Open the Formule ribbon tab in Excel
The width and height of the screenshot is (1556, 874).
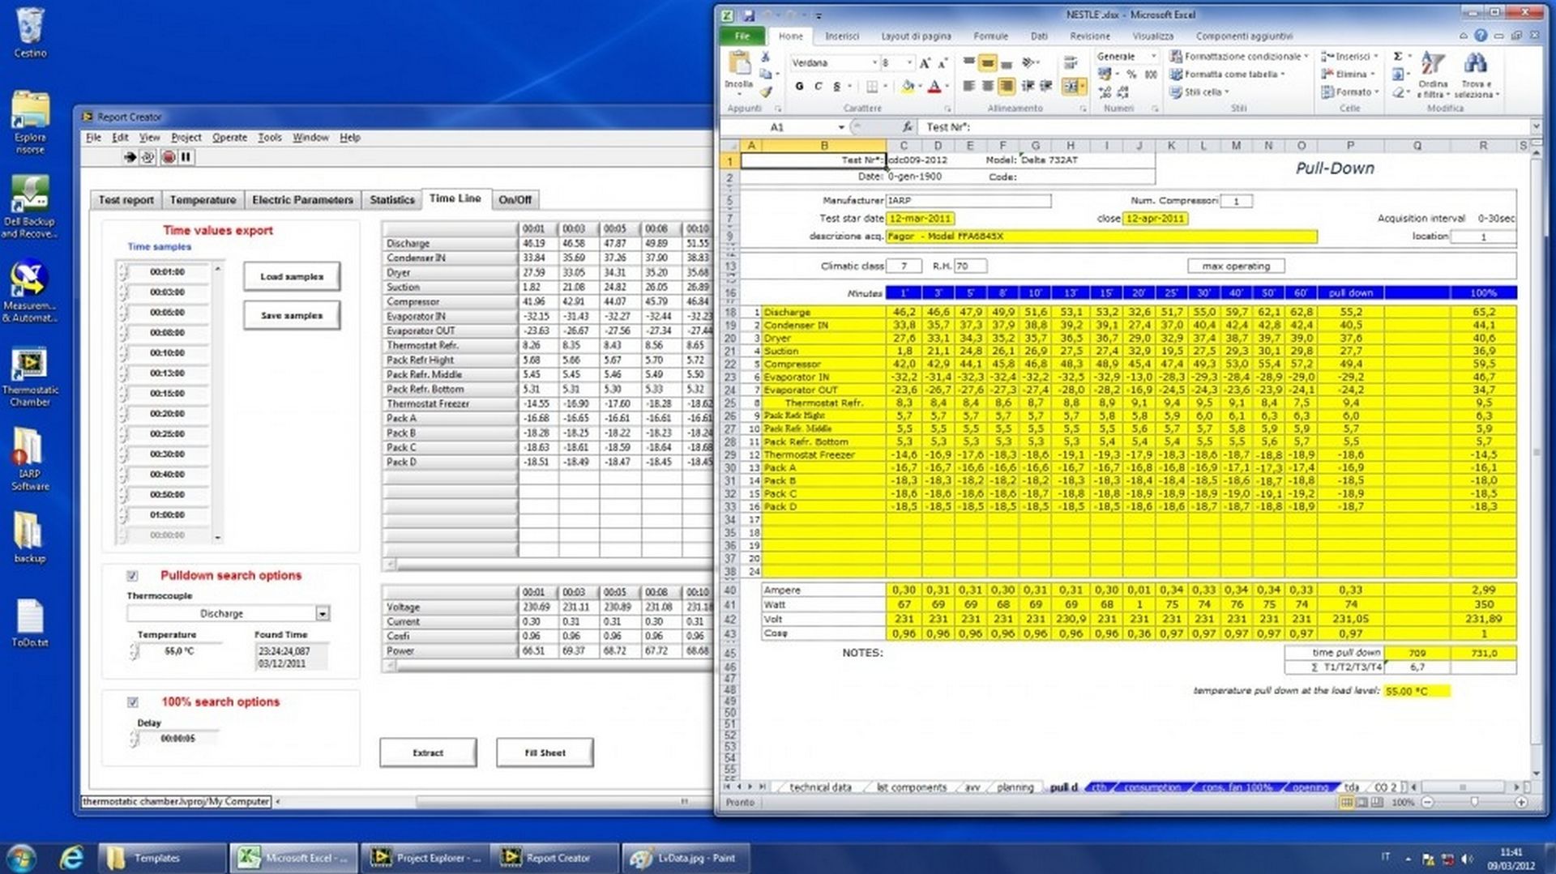pyautogui.click(x=990, y=36)
